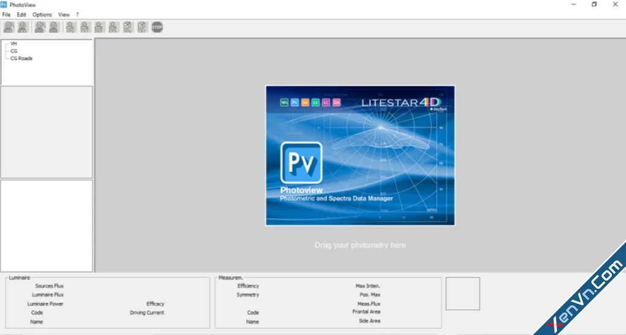Click the Luminaire Power label
Viewport: 626px width, 335px height.
[45, 304]
